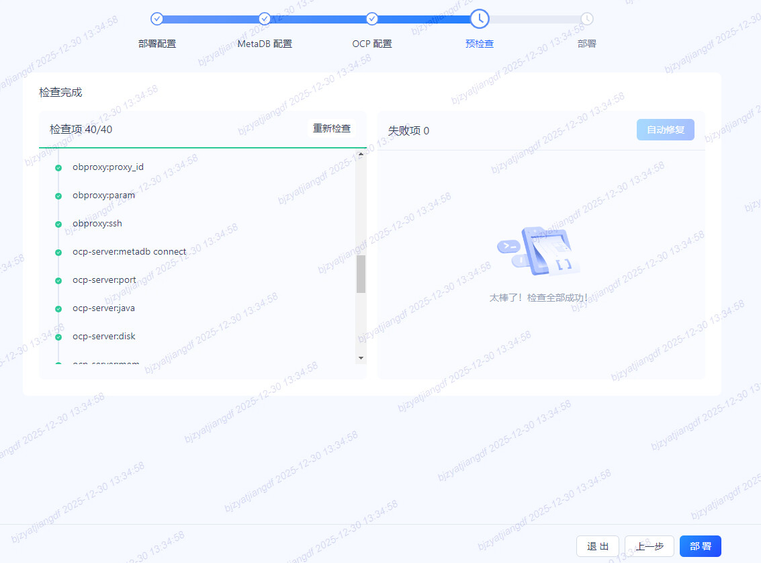The width and height of the screenshot is (761, 563).
Task: Click the check list scrollbar thumb
Action: 361,274
